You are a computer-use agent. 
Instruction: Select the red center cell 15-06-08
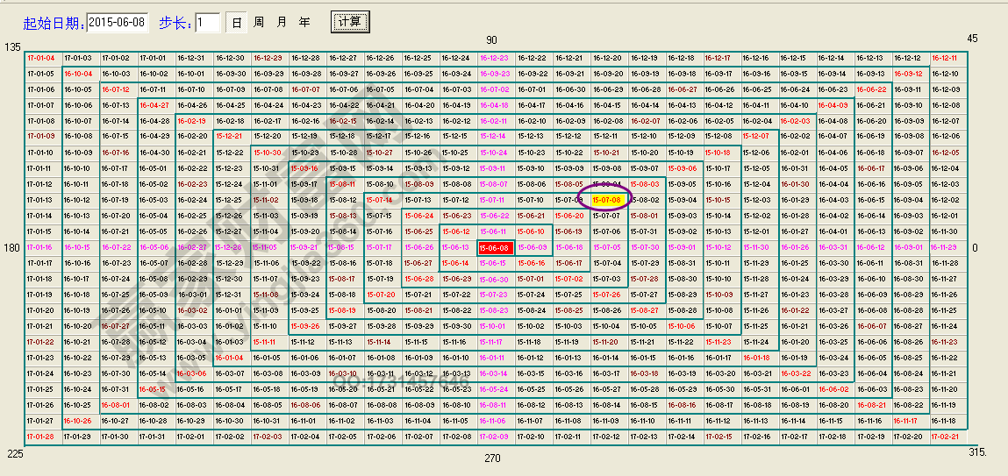point(493,247)
